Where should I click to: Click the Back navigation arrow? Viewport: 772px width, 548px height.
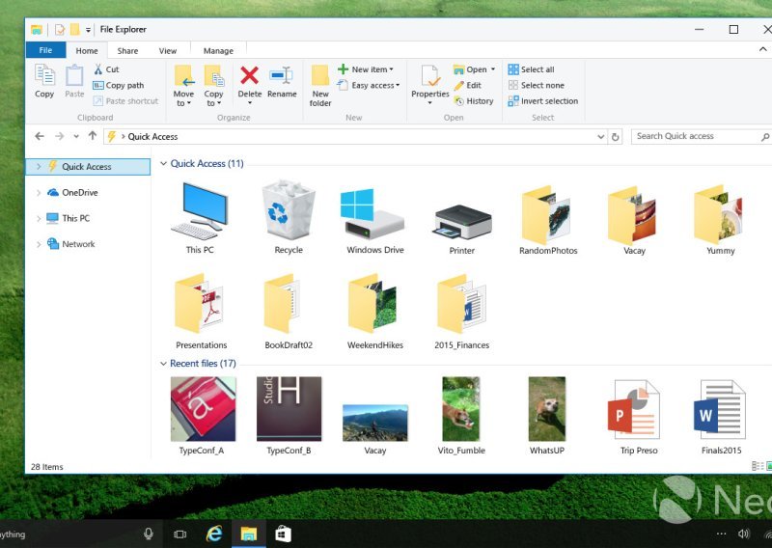(x=40, y=136)
